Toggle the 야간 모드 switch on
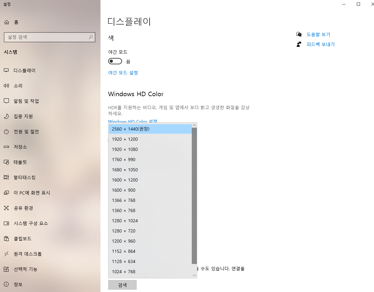 point(115,61)
